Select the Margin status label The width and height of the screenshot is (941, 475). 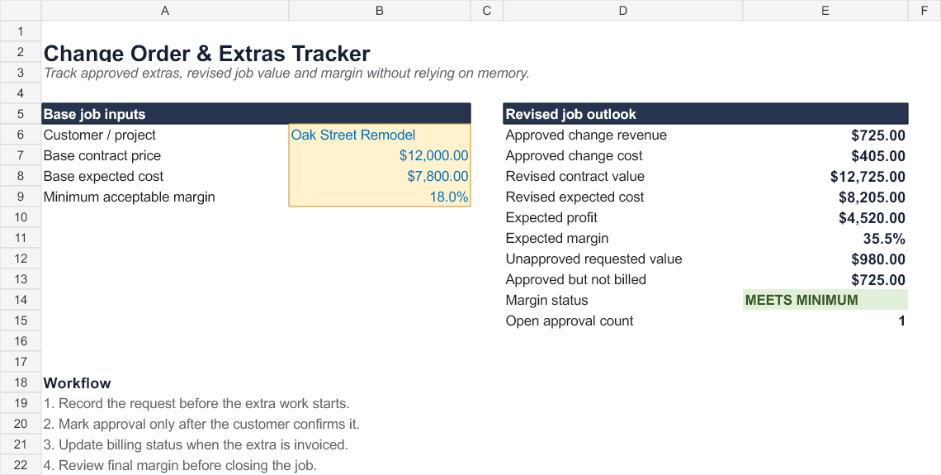coord(546,300)
